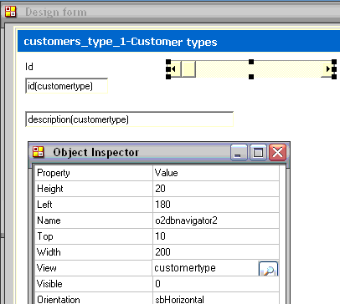340x304 pixels.
Task: Click the Object Inspector window icon
Action: (39, 152)
